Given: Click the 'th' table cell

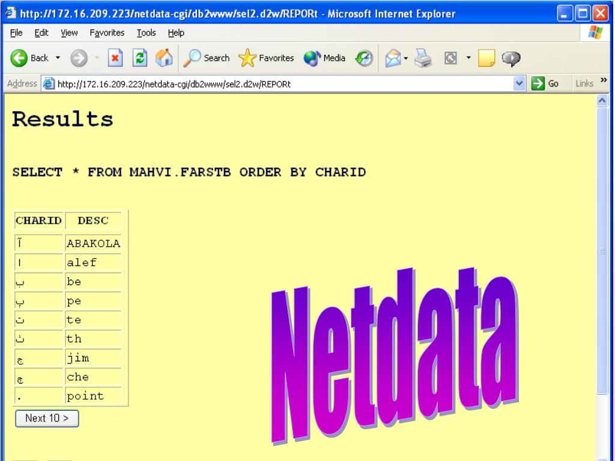Looking at the screenshot, I should tap(93, 339).
